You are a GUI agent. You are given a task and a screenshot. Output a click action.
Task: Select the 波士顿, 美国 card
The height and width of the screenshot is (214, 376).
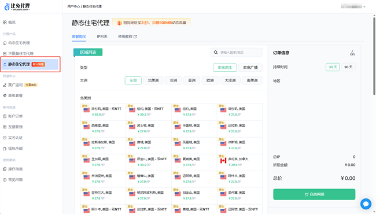pyautogui.click(x=149, y=129)
